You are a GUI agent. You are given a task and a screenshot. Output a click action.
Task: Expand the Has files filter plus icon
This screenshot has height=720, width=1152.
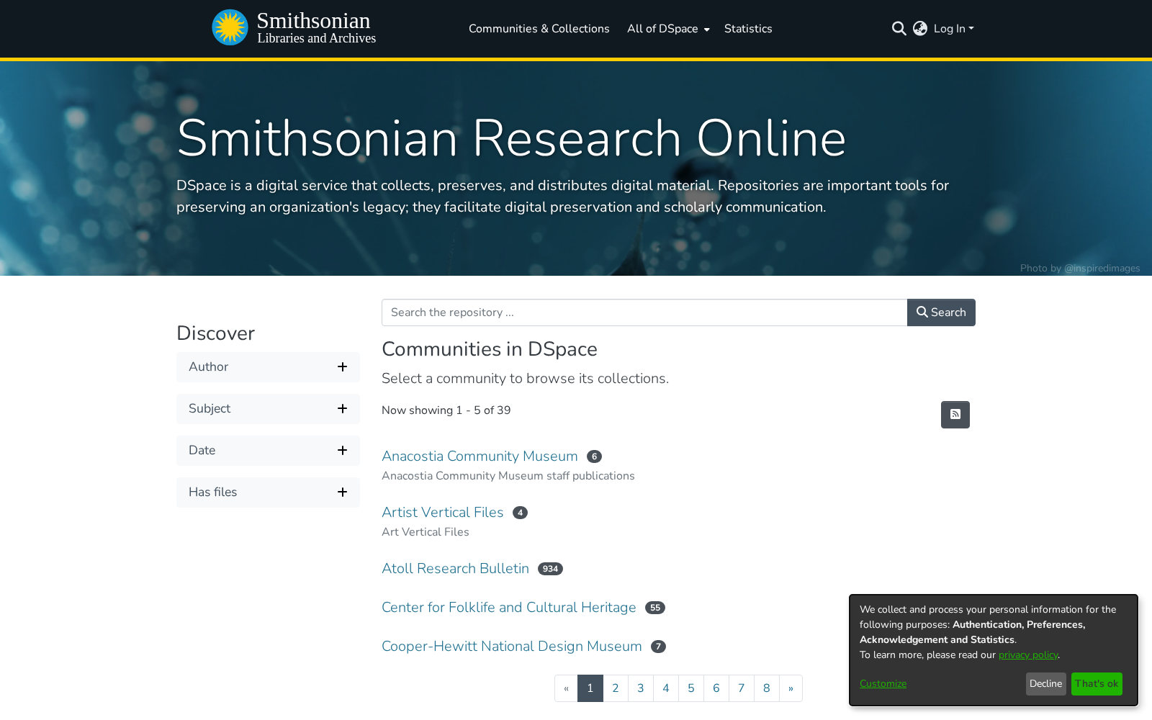pyautogui.click(x=343, y=492)
